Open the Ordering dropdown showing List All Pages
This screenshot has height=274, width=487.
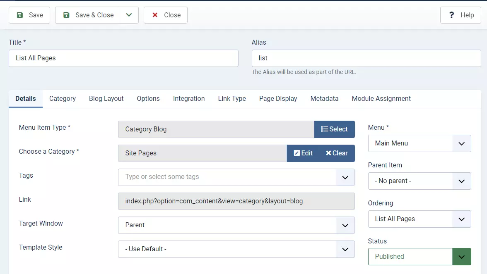click(419, 219)
